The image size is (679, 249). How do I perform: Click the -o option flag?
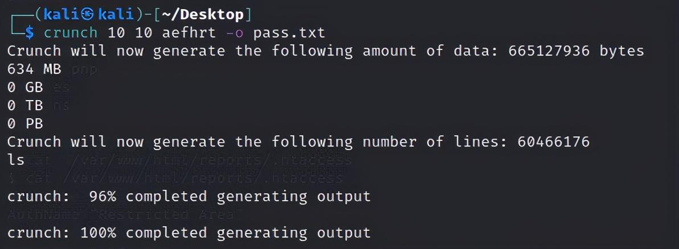234,34
